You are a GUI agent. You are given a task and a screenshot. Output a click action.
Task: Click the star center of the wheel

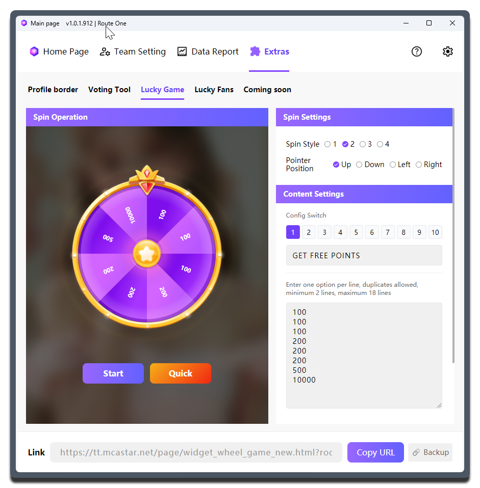147,254
